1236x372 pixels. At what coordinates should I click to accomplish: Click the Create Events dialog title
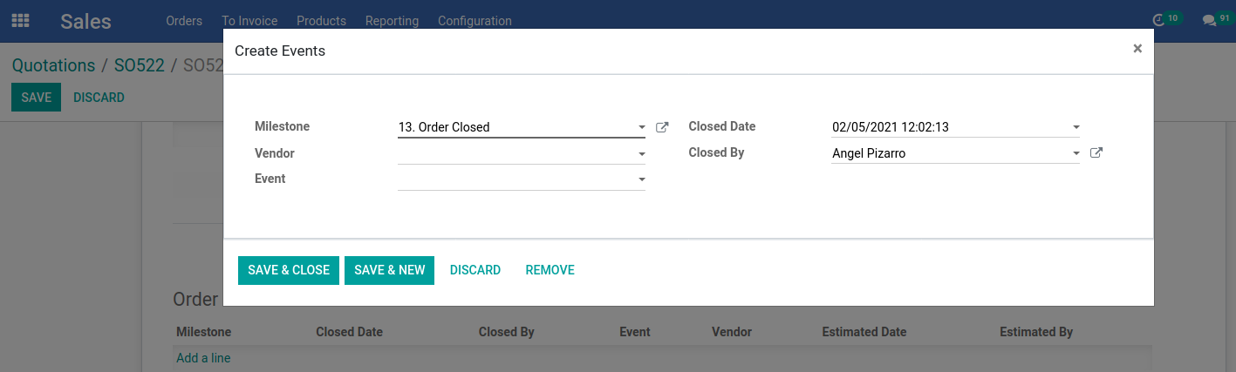click(280, 51)
